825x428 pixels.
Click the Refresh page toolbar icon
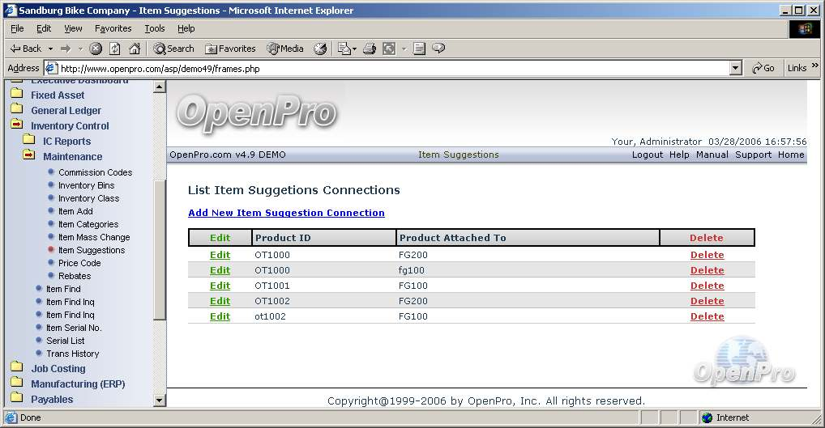tap(115, 49)
